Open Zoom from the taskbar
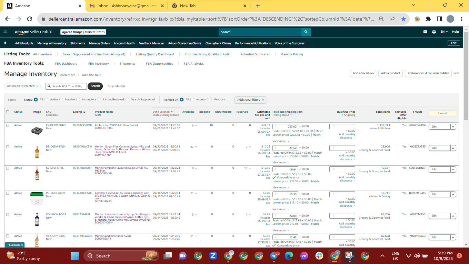Screen dimensions: 469x264 pos(213,256)
